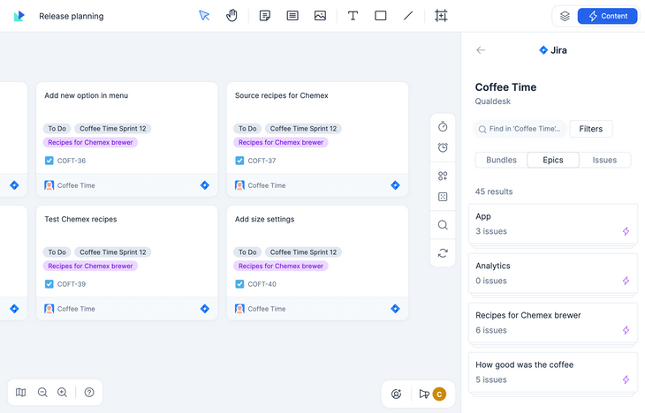Click the 45 results count text
Screen dimensions: 645x413
click(494, 191)
